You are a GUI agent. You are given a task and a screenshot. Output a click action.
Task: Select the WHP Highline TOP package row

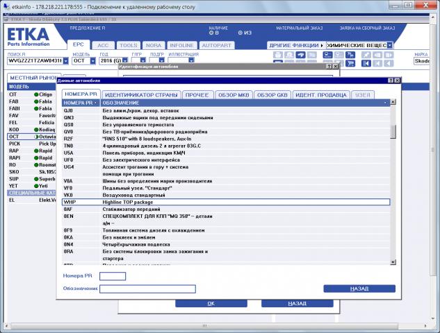click(x=226, y=202)
